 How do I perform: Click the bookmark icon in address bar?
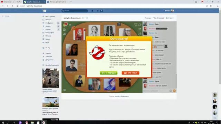pos(211,6)
